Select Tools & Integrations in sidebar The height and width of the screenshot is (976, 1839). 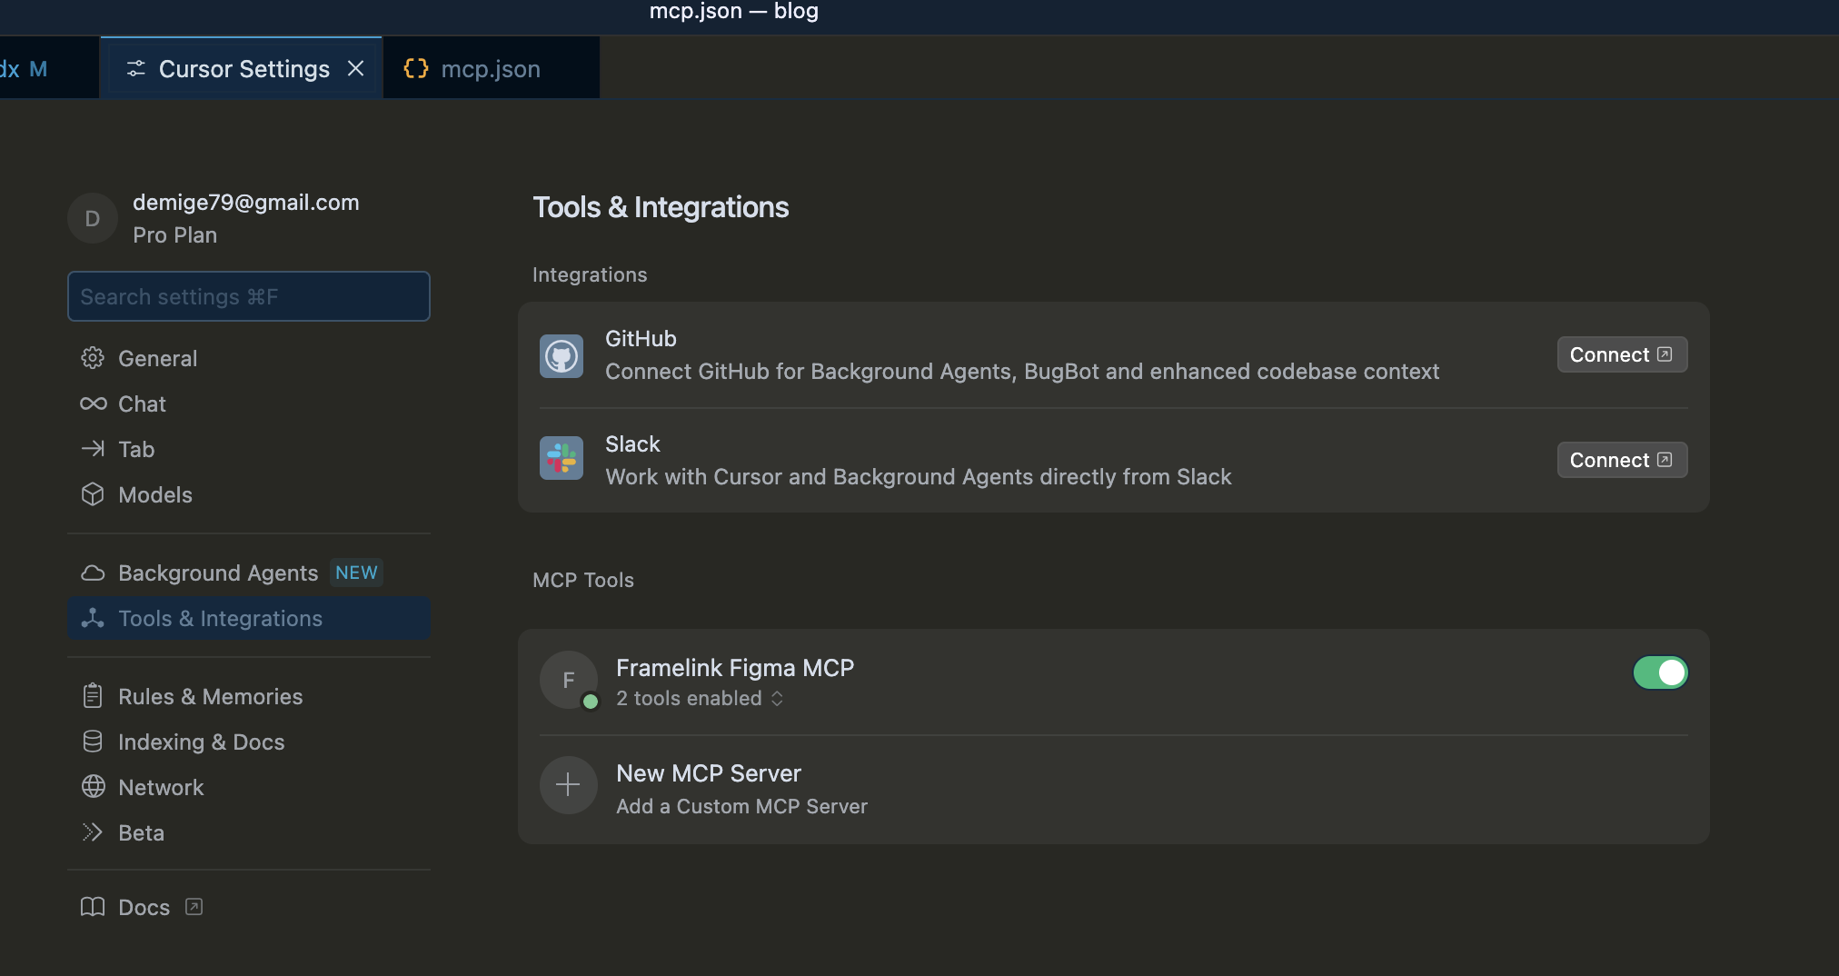pyautogui.click(x=248, y=618)
